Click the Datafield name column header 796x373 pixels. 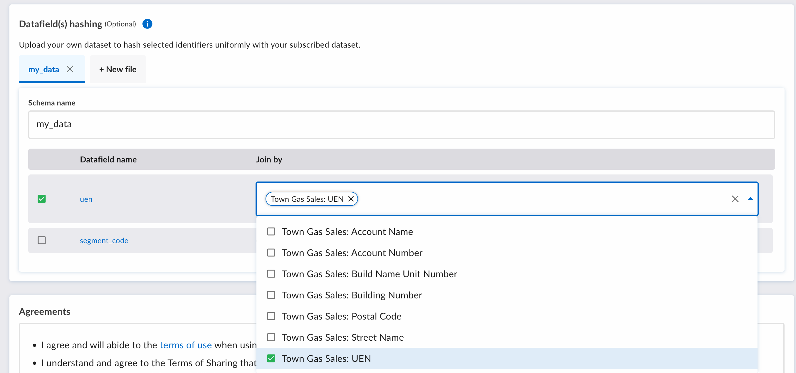pyautogui.click(x=108, y=159)
